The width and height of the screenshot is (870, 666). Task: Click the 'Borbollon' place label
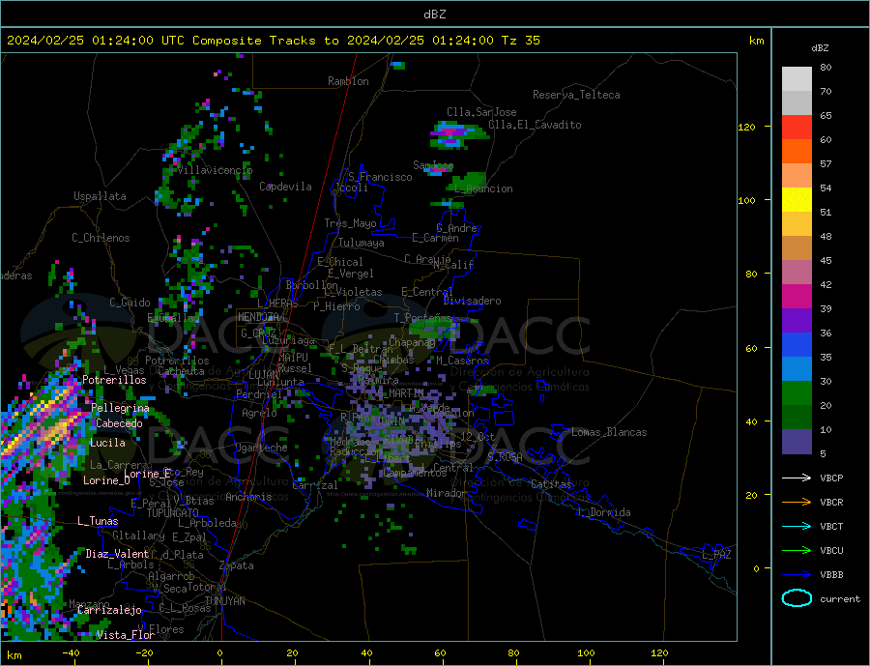(x=312, y=285)
